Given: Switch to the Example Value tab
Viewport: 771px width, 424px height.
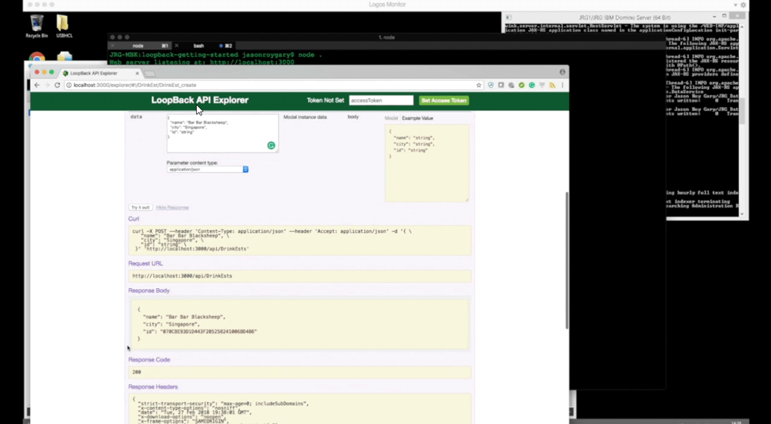Looking at the screenshot, I should click(417, 118).
